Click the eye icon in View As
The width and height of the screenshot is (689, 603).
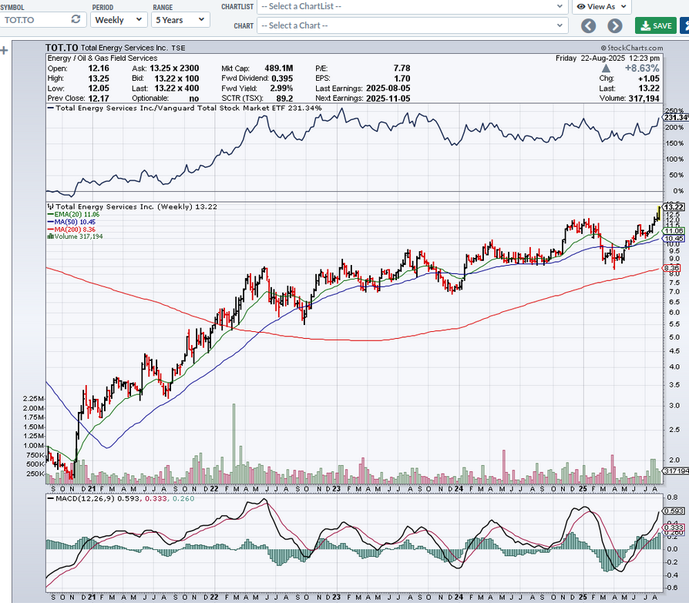(580, 6)
